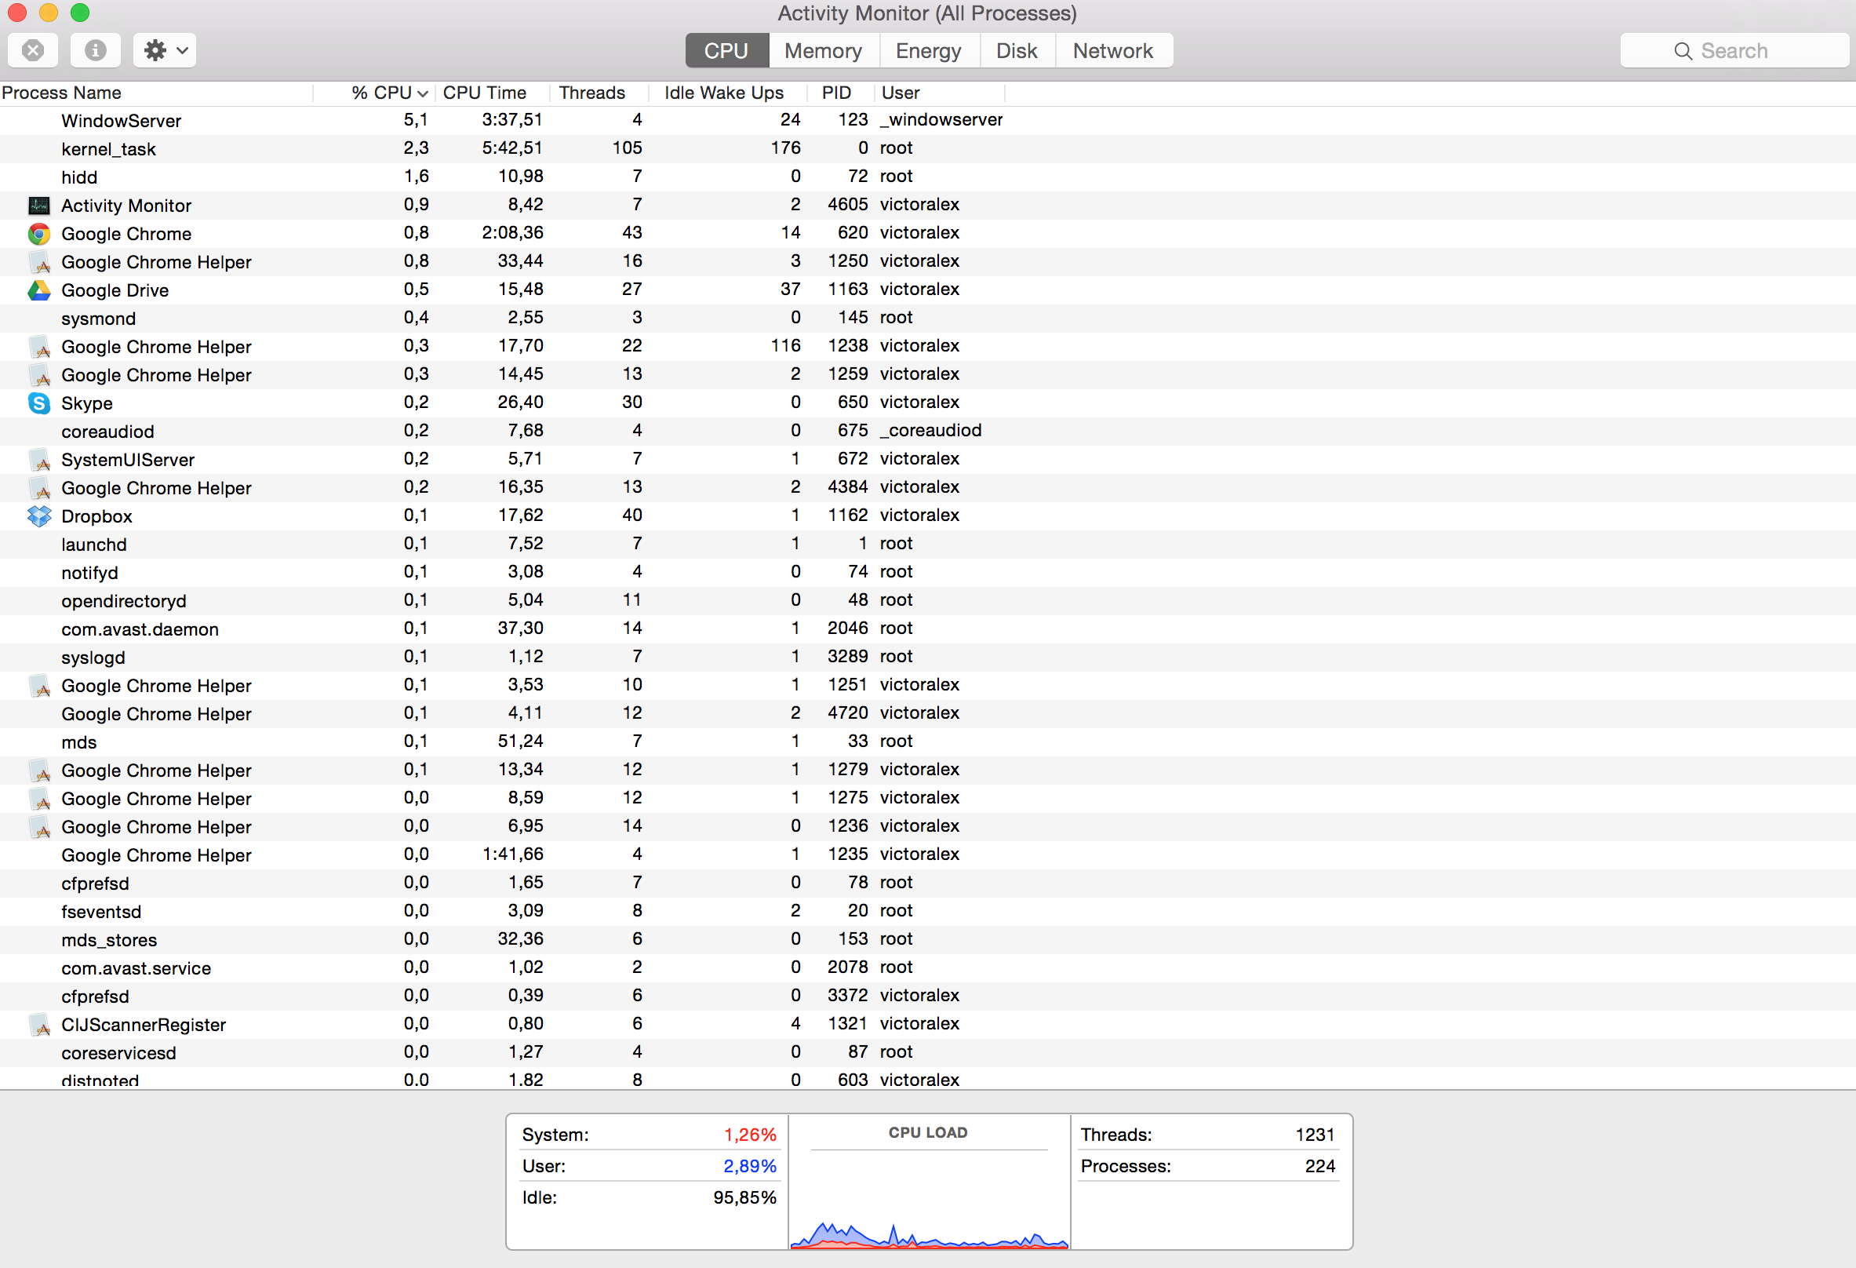Open the Disk tab
The height and width of the screenshot is (1268, 1856).
point(1016,50)
